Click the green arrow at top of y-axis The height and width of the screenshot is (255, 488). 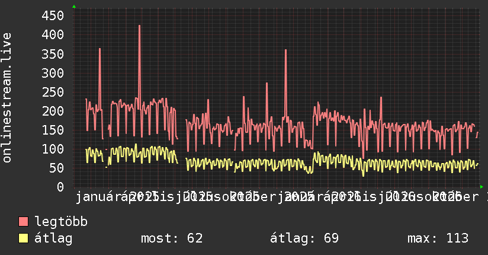74,7
